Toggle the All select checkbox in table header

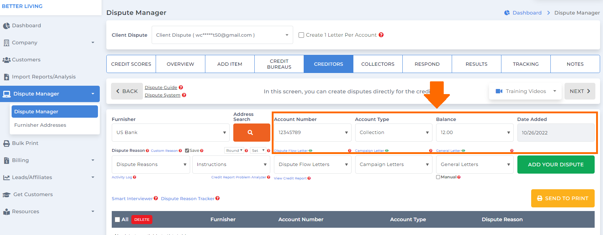tap(117, 220)
